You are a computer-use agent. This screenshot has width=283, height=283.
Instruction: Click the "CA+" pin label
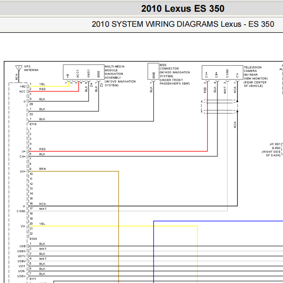pyautogui.click(x=22, y=157)
